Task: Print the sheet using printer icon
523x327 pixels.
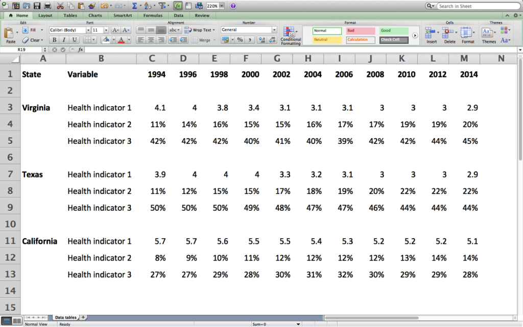Action: [47, 5]
